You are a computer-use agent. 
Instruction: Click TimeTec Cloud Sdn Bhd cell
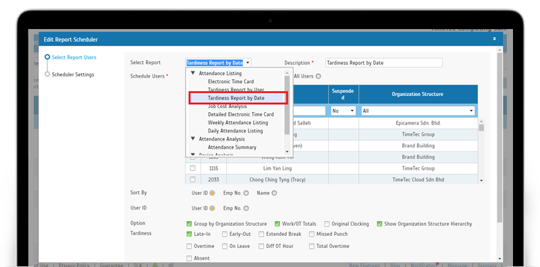point(418,180)
